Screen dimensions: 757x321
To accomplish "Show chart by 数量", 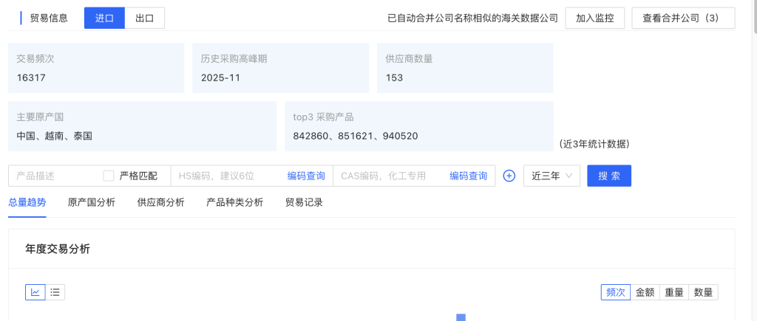I will 704,292.
